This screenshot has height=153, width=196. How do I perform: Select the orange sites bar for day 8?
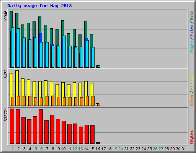click(x=53, y=101)
